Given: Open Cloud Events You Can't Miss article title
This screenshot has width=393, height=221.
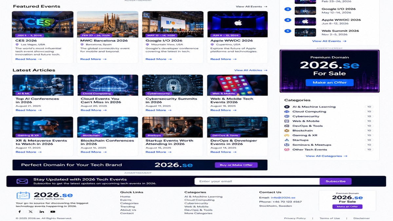Looking at the screenshot, I should (101, 101).
